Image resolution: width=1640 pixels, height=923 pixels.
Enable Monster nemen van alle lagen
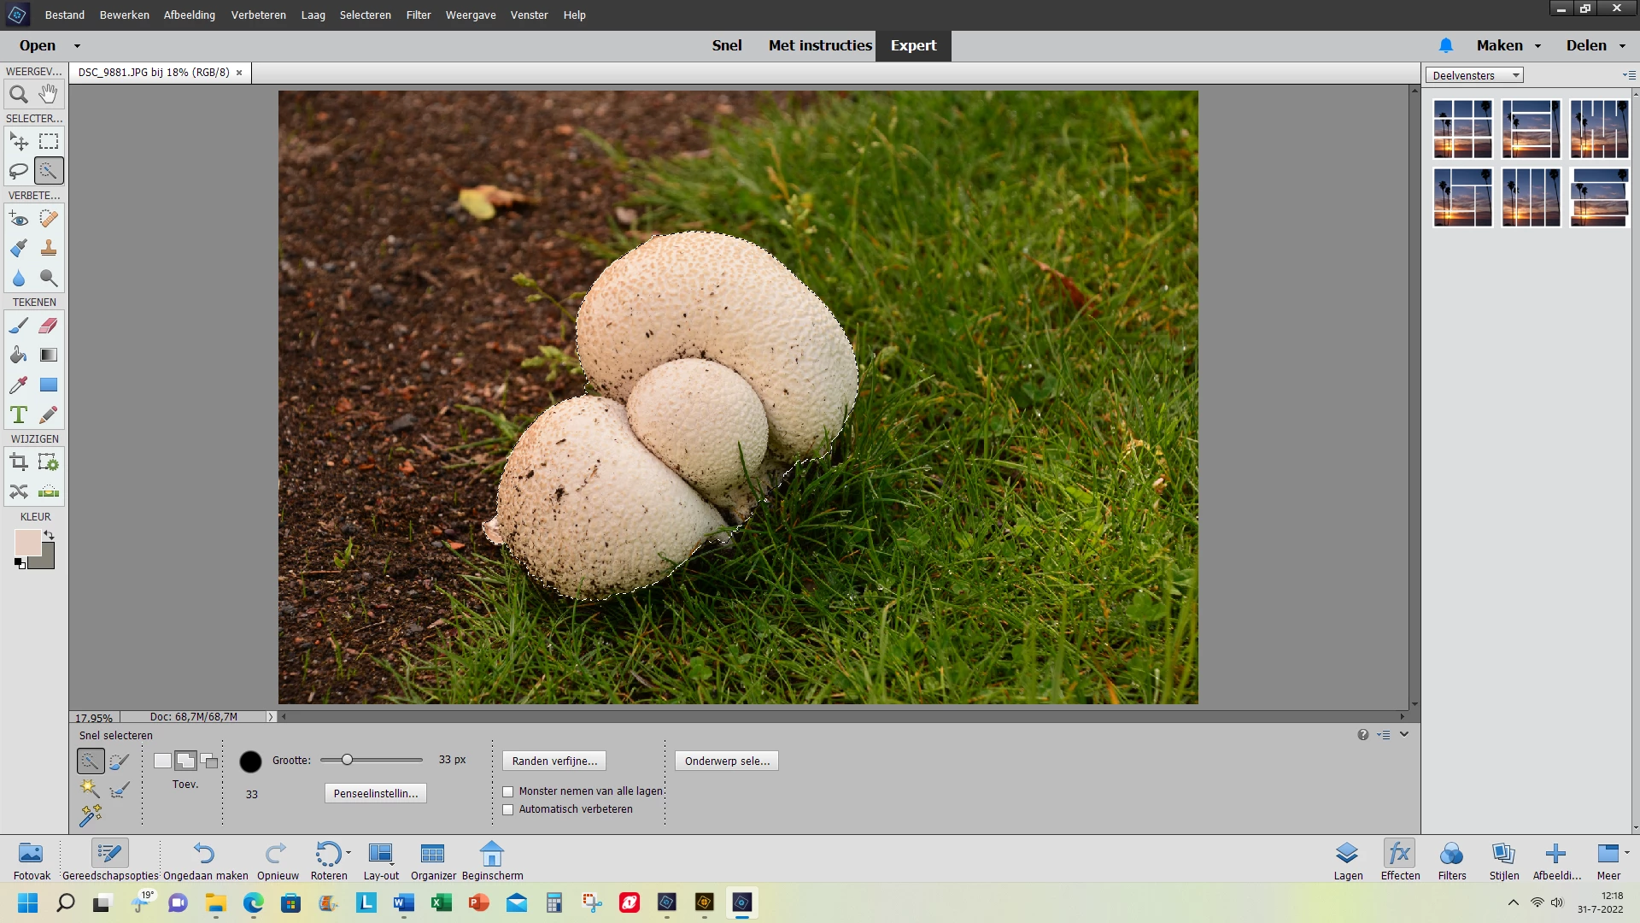508,791
